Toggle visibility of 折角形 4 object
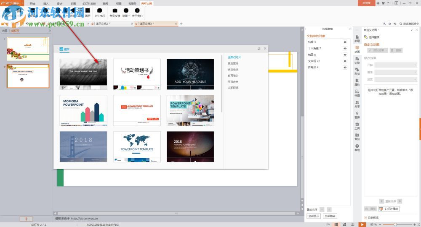Screen dimensions: 421x227 345,68
